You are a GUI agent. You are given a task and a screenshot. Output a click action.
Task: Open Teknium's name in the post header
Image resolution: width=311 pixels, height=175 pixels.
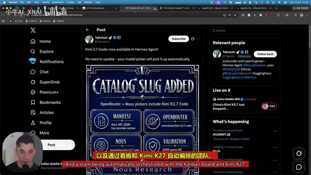pyautogui.click(x=101, y=37)
